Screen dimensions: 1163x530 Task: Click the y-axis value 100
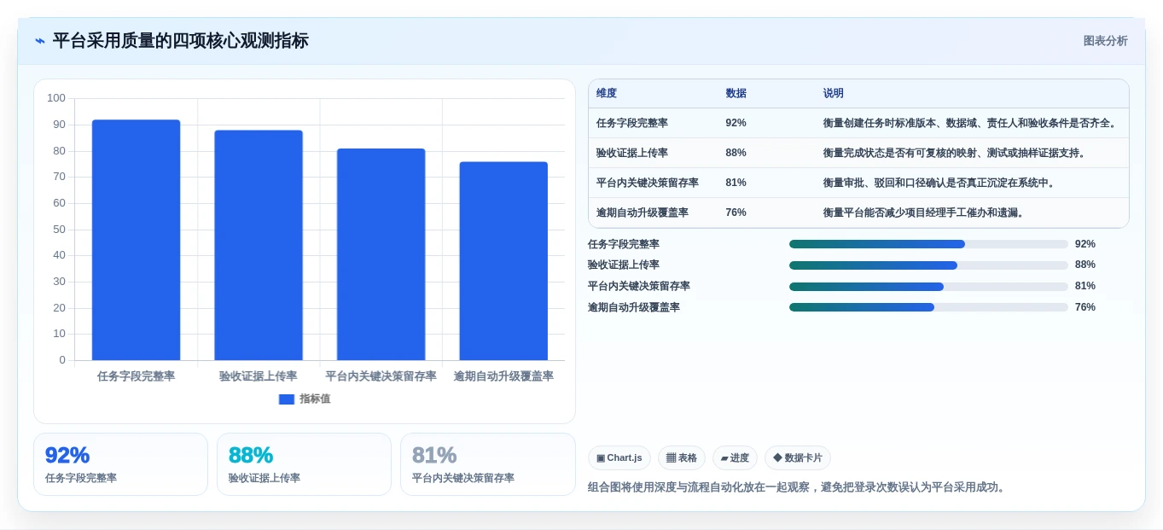coord(56,98)
